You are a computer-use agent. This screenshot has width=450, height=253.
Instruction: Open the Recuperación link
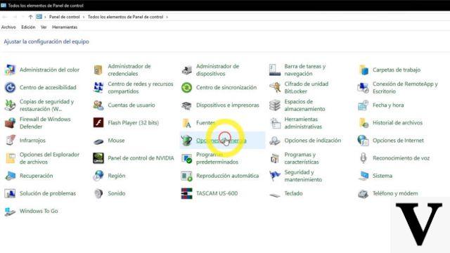(x=36, y=176)
